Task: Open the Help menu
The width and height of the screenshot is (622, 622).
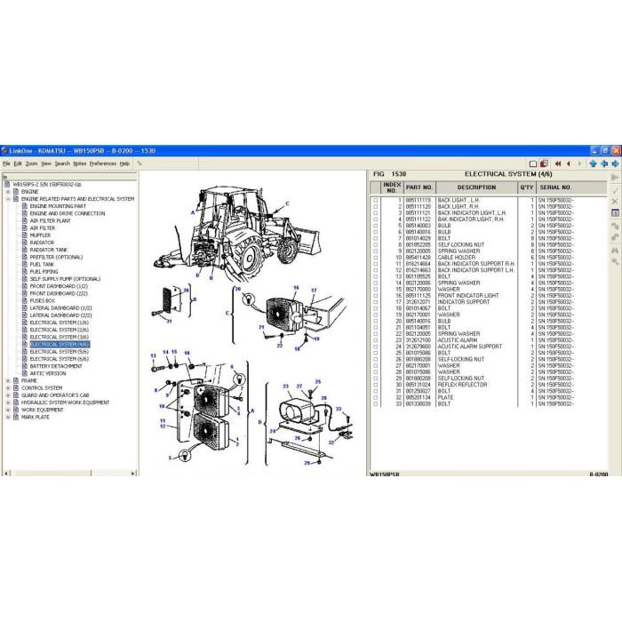Action: point(124,163)
